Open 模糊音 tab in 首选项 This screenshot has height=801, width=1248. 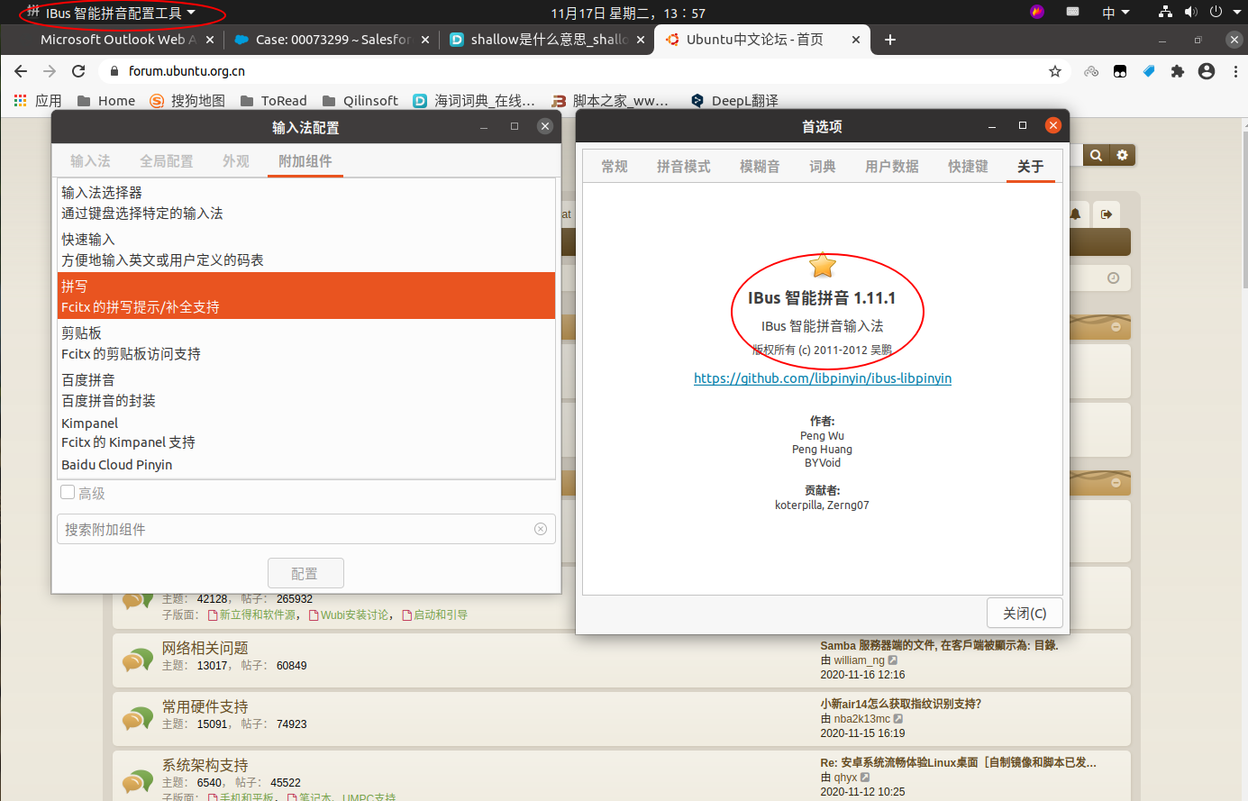coord(760,167)
